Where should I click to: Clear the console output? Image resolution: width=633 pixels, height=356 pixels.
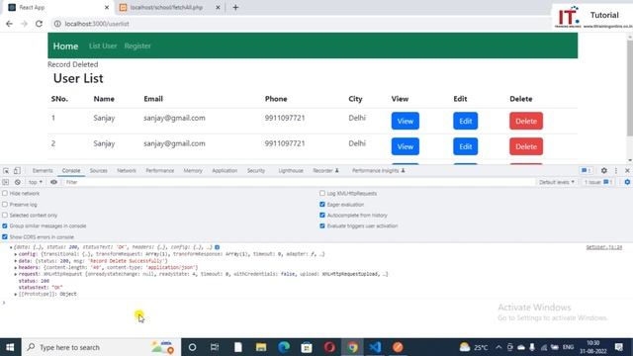[x=18, y=182]
